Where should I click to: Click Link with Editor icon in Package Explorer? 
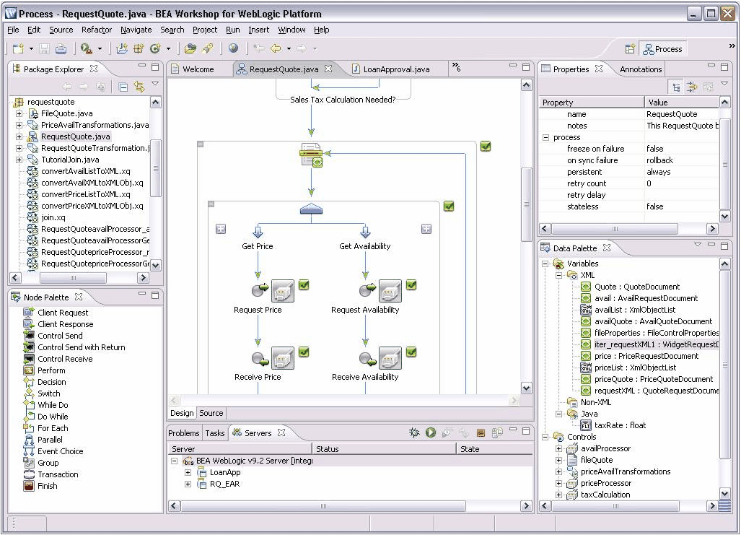pyautogui.click(x=139, y=87)
